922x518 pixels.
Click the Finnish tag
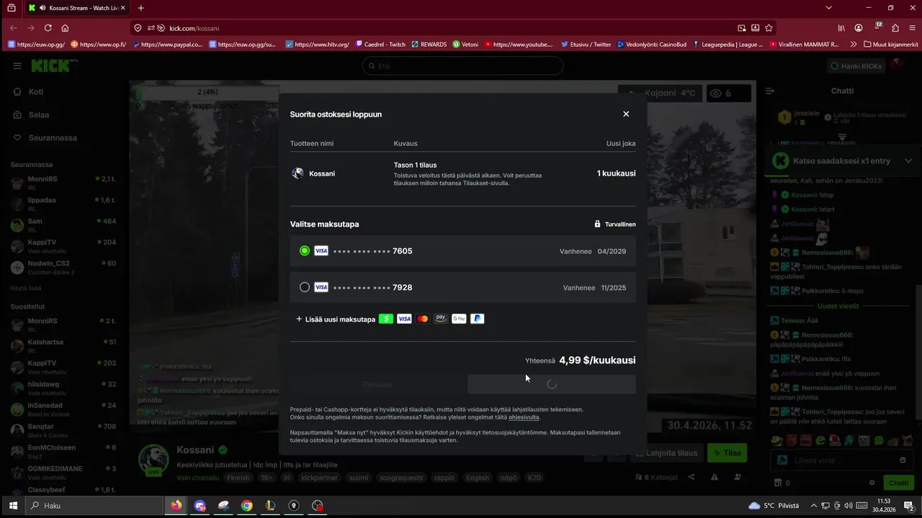238,478
